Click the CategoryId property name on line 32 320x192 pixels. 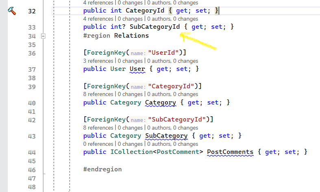pyautogui.click(x=145, y=11)
